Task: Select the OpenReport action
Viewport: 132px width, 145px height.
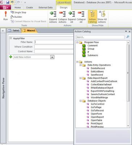Action: pos(97,117)
